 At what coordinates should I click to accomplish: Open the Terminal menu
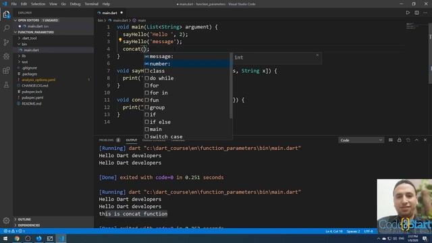[92, 4]
